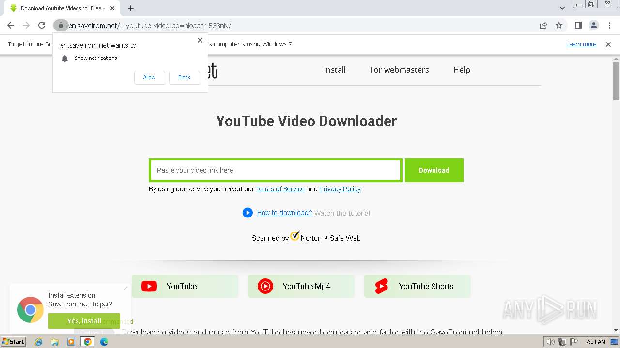Image resolution: width=620 pixels, height=348 pixels.
Task: Open Chrome three-dot menu
Action: (609, 25)
